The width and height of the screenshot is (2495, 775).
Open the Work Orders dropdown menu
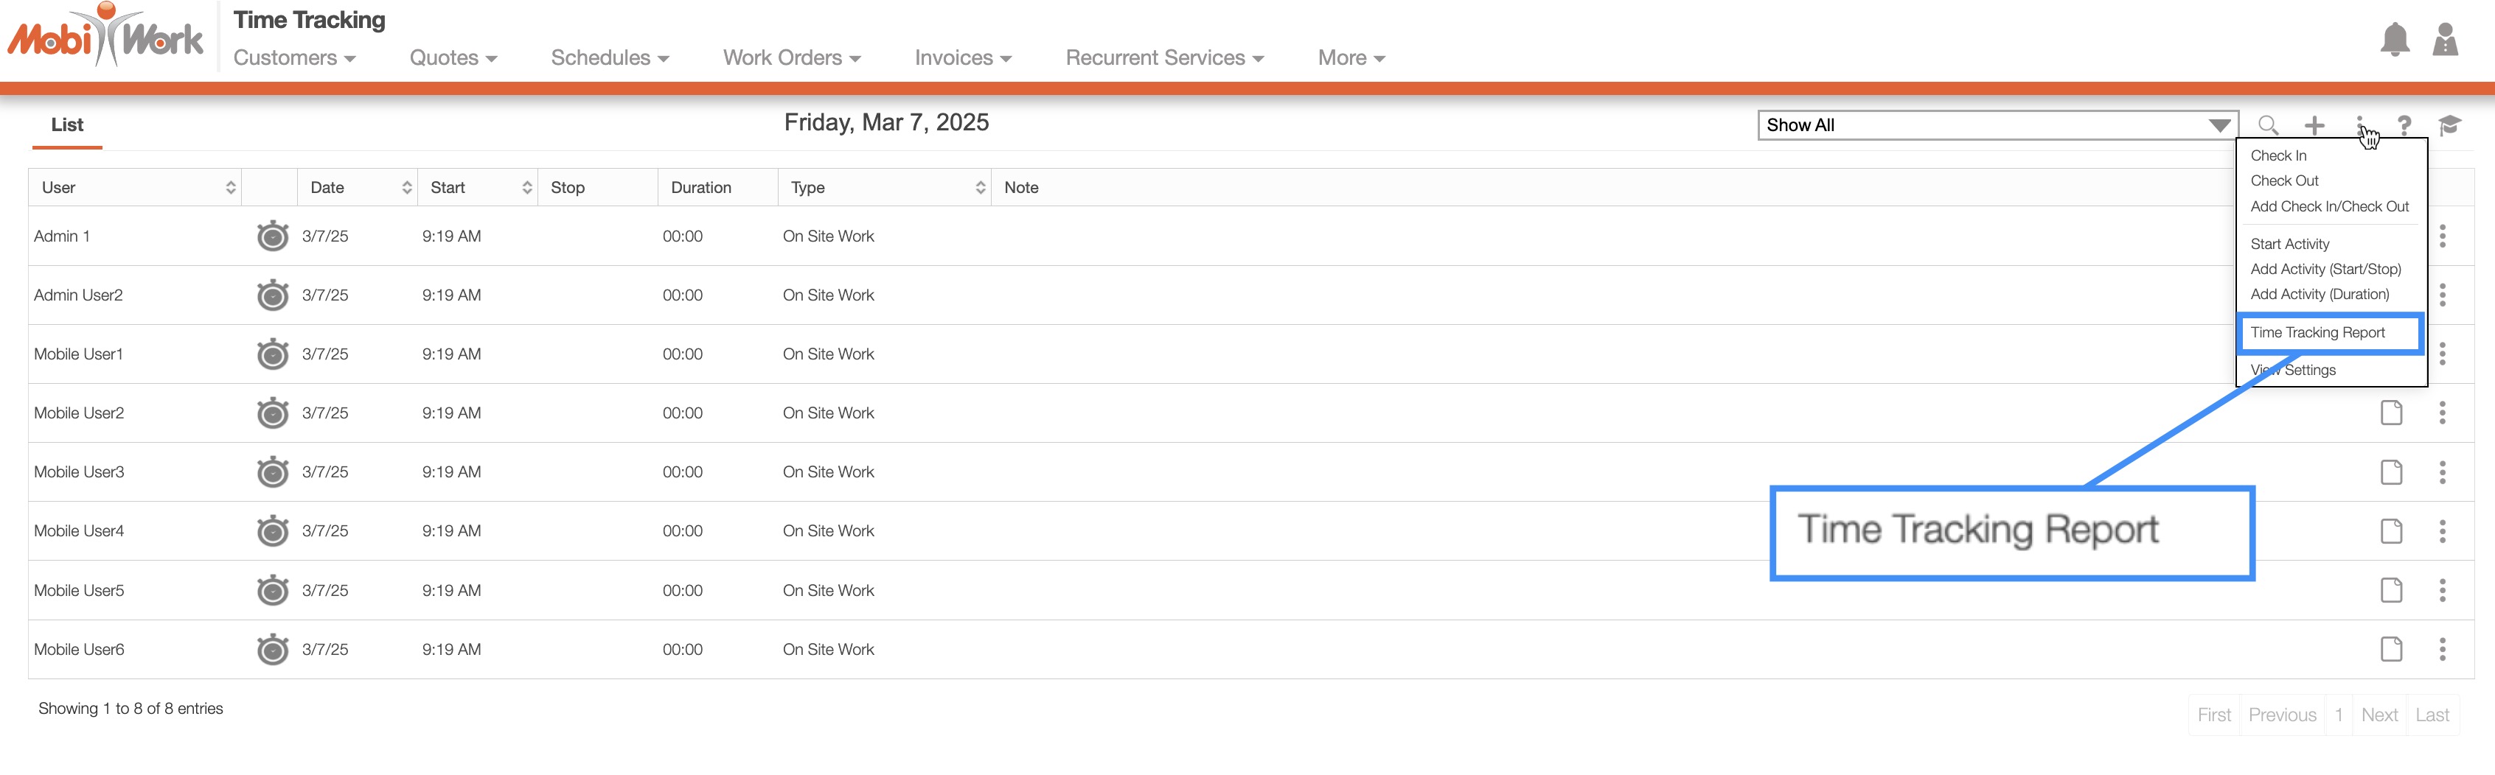pyautogui.click(x=791, y=58)
